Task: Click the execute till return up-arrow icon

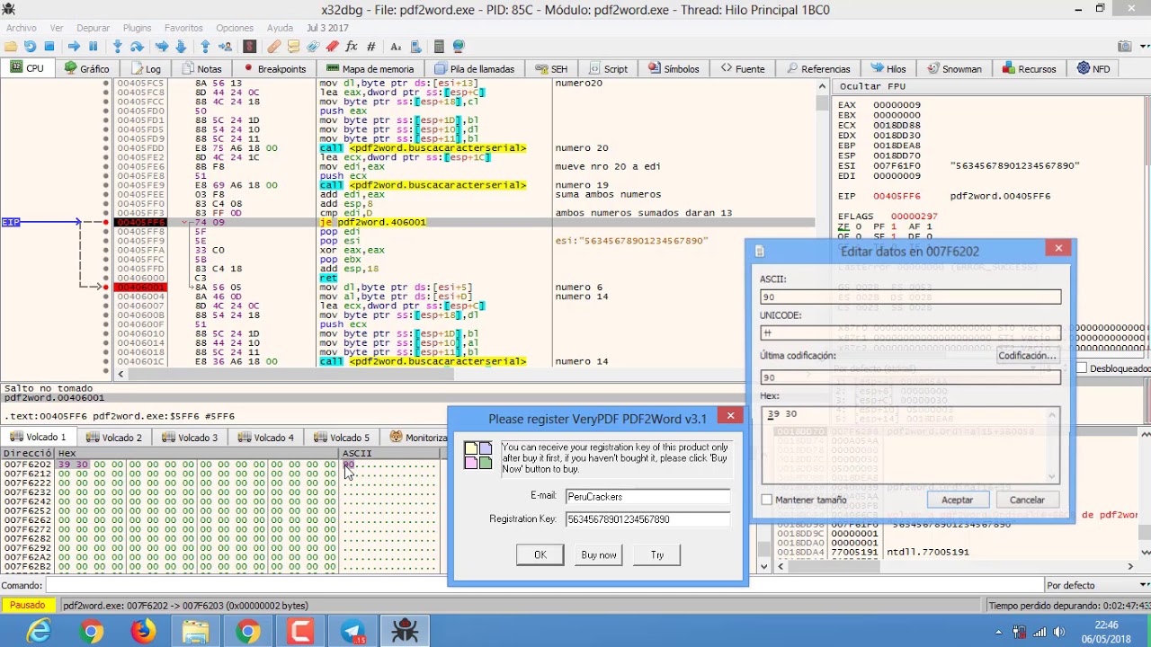Action: pyautogui.click(x=205, y=46)
